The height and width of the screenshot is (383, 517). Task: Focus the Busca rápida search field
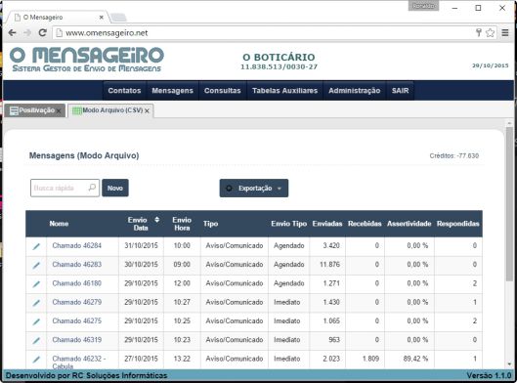pyautogui.click(x=60, y=188)
